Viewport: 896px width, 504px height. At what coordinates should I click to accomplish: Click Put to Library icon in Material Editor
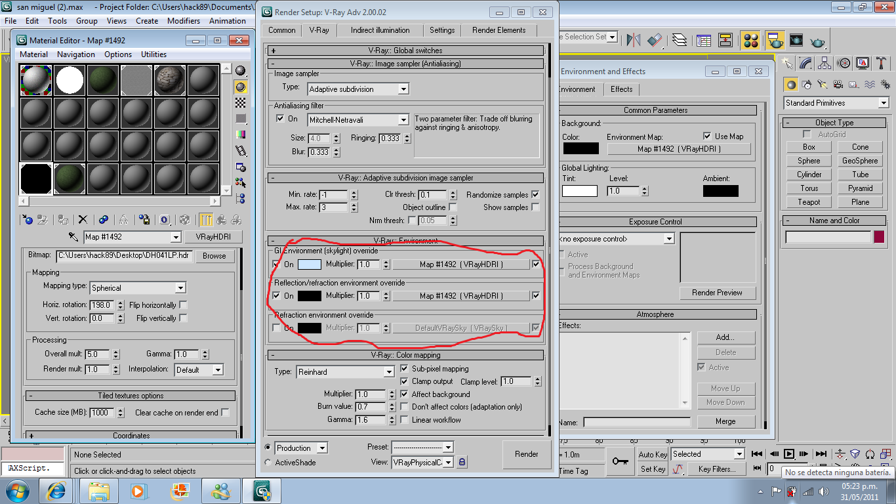coord(145,220)
